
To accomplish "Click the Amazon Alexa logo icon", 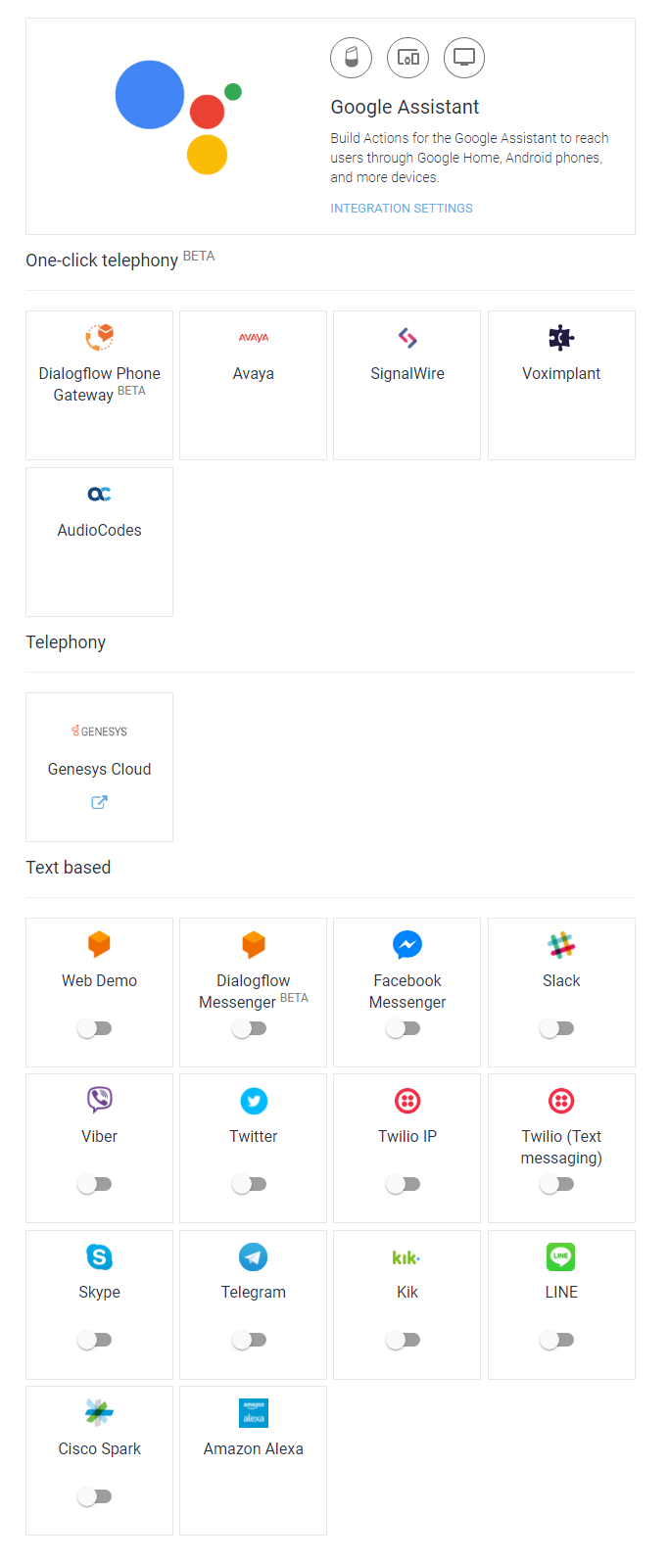I will pos(253,1413).
